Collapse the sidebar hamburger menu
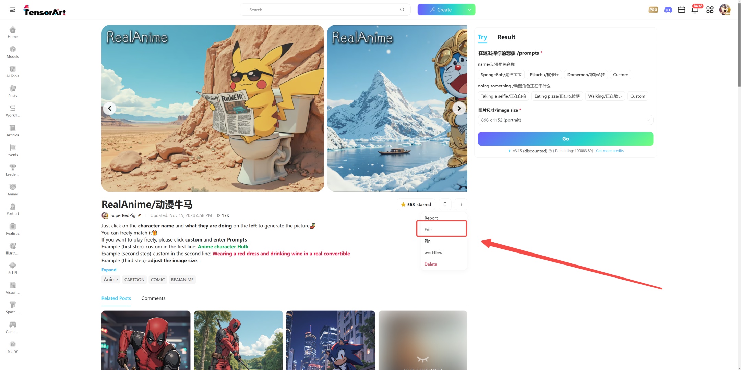Screen dimensions: 741x370 (x=13, y=10)
